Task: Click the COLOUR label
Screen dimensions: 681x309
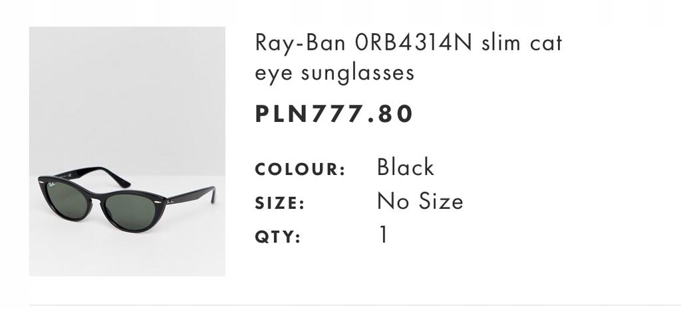Action: [x=300, y=170]
